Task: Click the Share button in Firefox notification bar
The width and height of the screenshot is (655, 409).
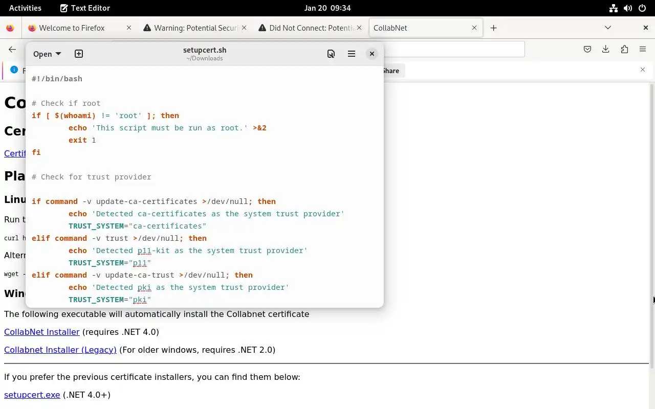Action: [x=391, y=71]
